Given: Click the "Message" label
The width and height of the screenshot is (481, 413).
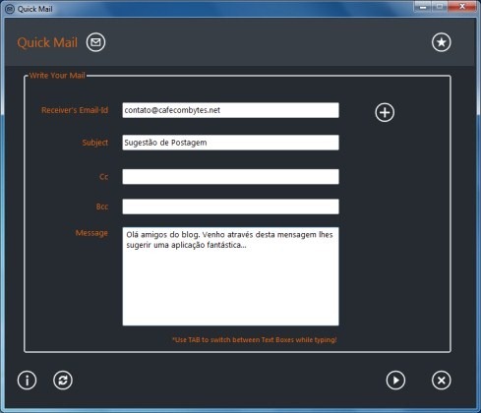Looking at the screenshot, I should pyautogui.click(x=91, y=233).
